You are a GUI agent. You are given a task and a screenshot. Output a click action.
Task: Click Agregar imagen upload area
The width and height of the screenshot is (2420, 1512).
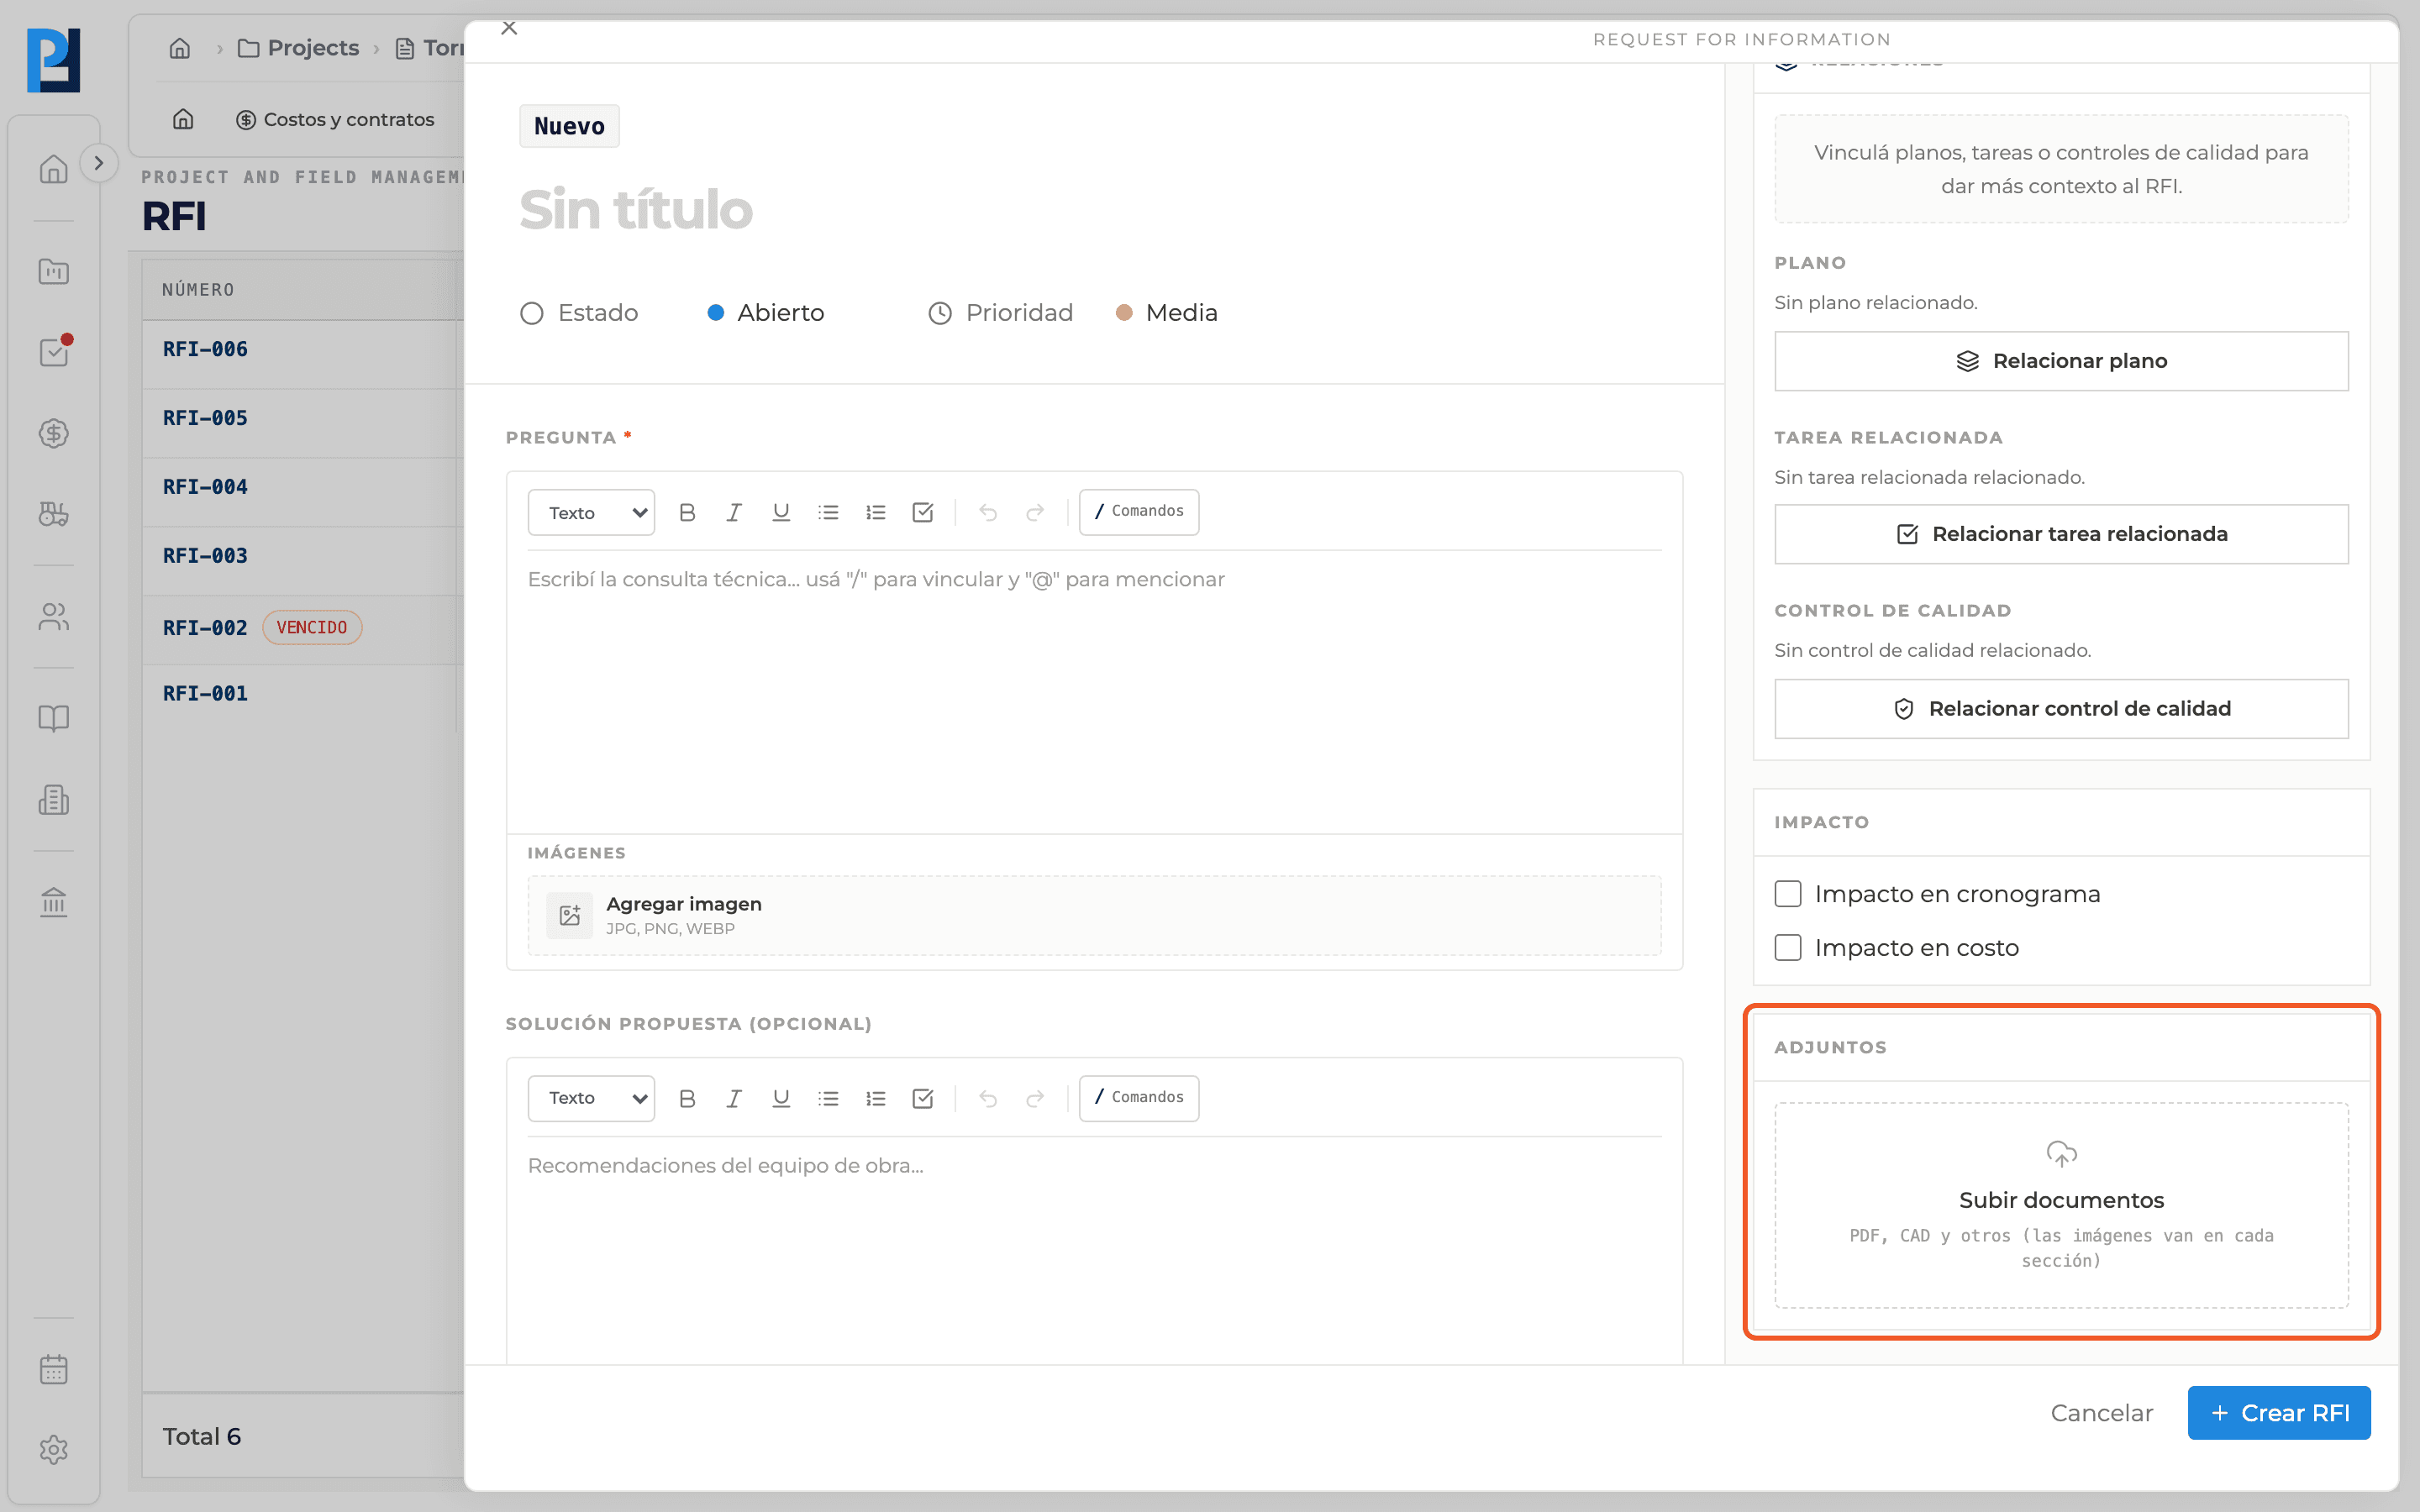pyautogui.click(x=1094, y=915)
